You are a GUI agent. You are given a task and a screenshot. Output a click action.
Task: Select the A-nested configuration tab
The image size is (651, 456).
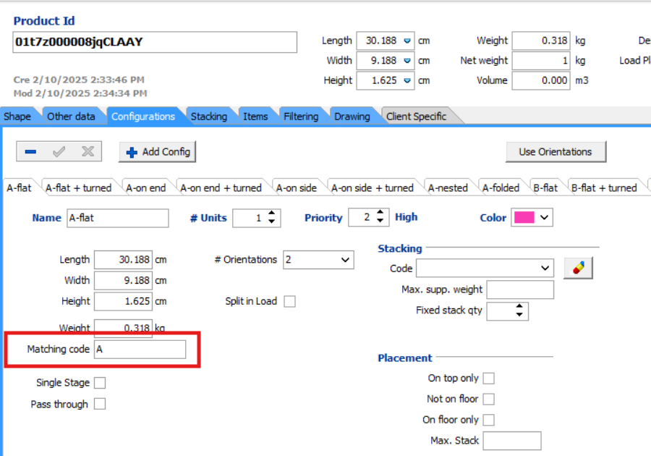point(449,187)
